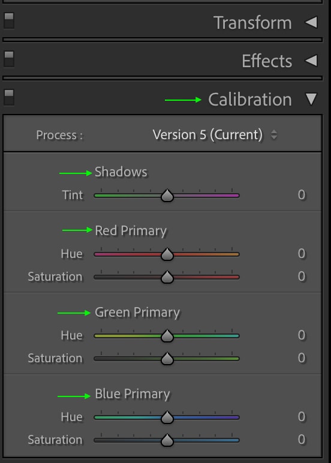Click the Green Primary Hue slider handle
The image size is (331, 463).
[167, 336]
